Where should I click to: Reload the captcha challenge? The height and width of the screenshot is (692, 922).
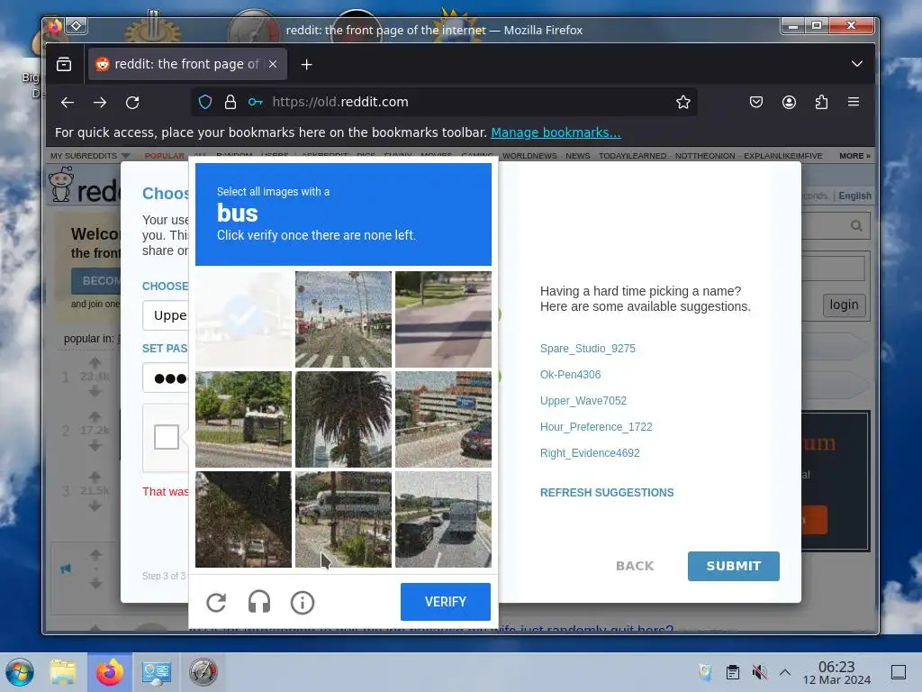216,602
